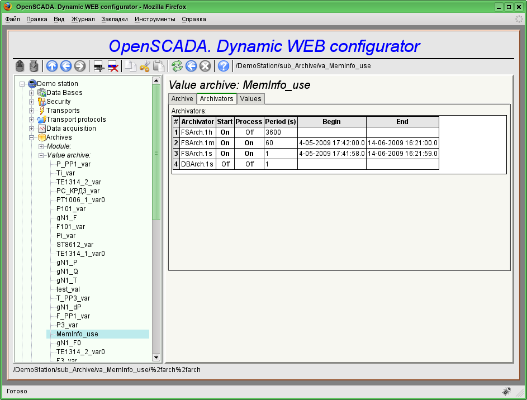The width and height of the screenshot is (527, 400).
Task: Open the Журнал menu
Action: tap(83, 19)
